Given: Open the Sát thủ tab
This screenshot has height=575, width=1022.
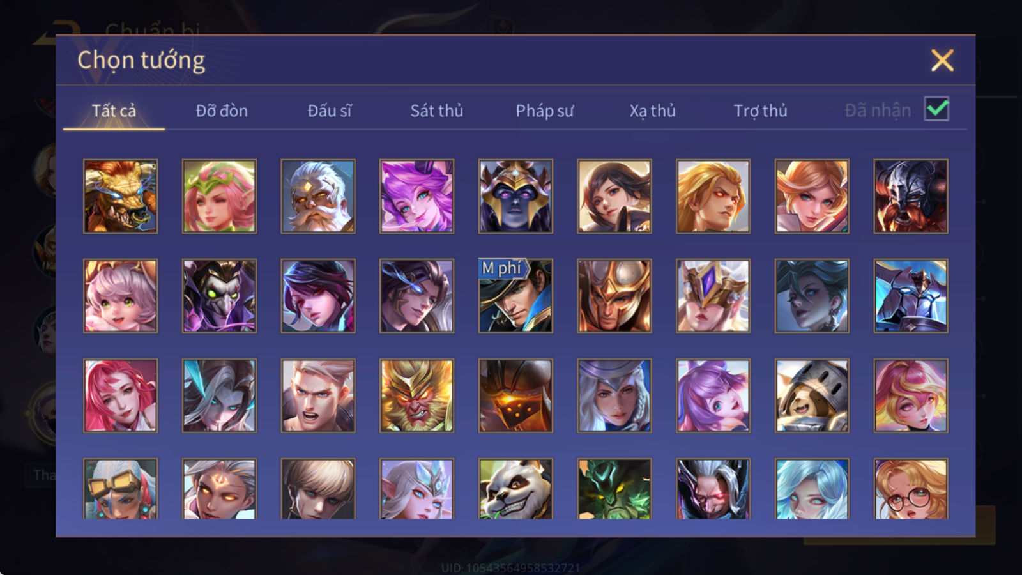Looking at the screenshot, I should 436,111.
